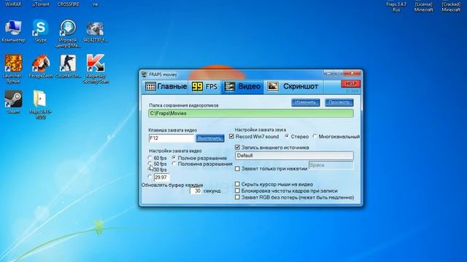Screen dimensions: 467x262
Task: Enable Захват только при нажатии checkbox
Action: pyautogui.click(x=237, y=168)
